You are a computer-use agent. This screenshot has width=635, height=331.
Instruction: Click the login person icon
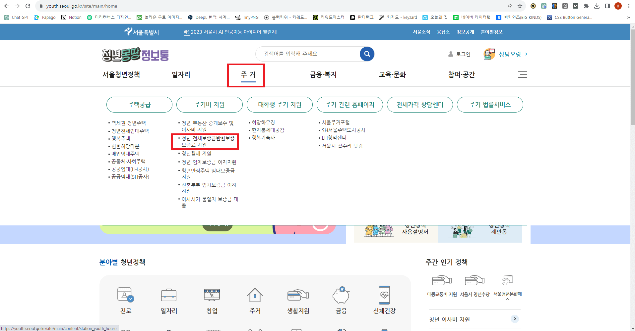(450, 54)
